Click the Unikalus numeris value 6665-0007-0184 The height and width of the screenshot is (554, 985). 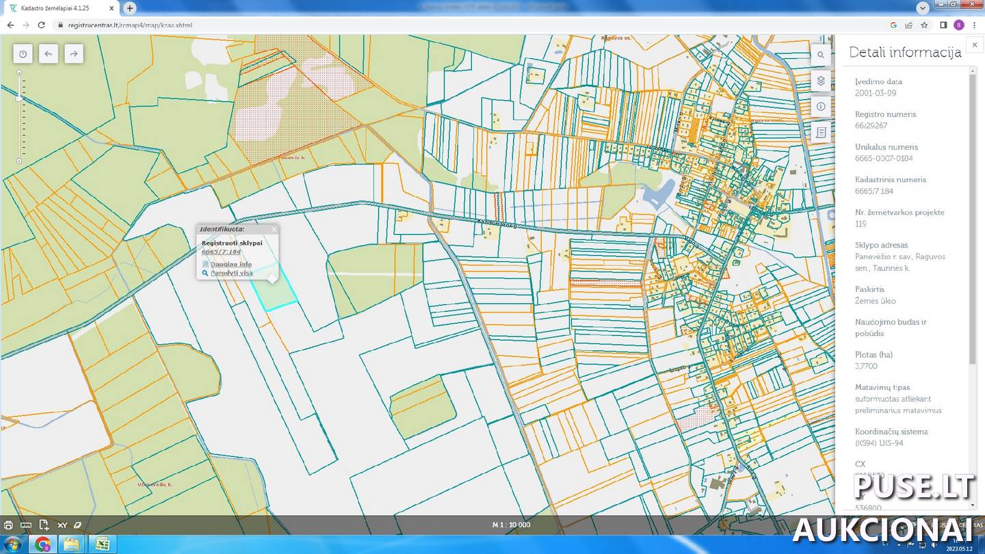pyautogui.click(x=884, y=159)
